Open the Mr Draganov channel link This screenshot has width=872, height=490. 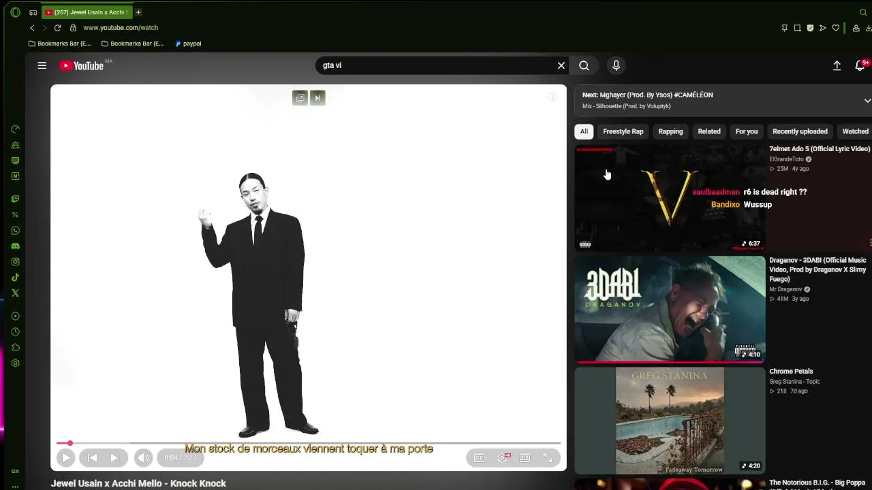click(x=786, y=289)
